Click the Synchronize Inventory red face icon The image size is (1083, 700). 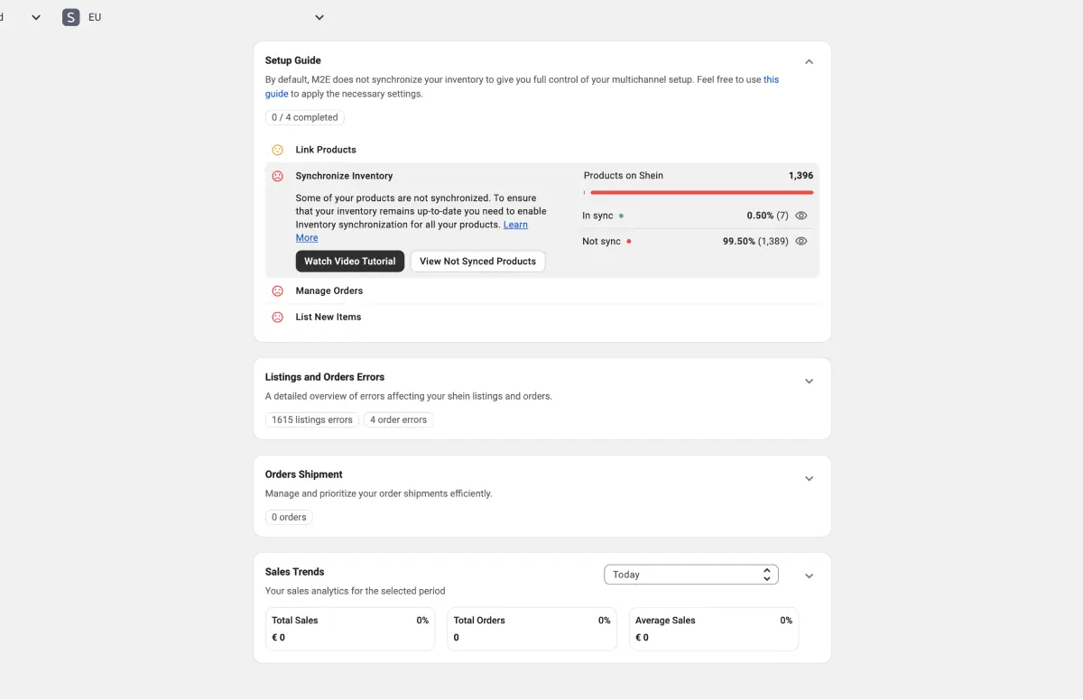(x=278, y=176)
